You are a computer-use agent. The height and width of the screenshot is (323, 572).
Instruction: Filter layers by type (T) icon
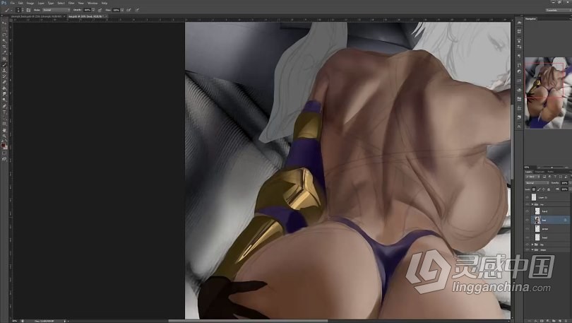[555, 177]
